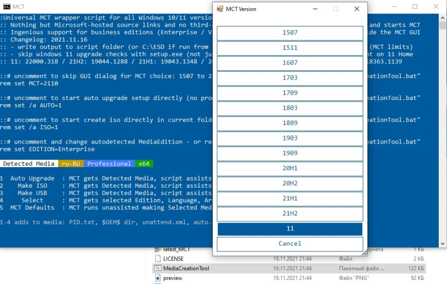Choose version 1809 from list
Screen dimensions: 447x284
[290, 124]
